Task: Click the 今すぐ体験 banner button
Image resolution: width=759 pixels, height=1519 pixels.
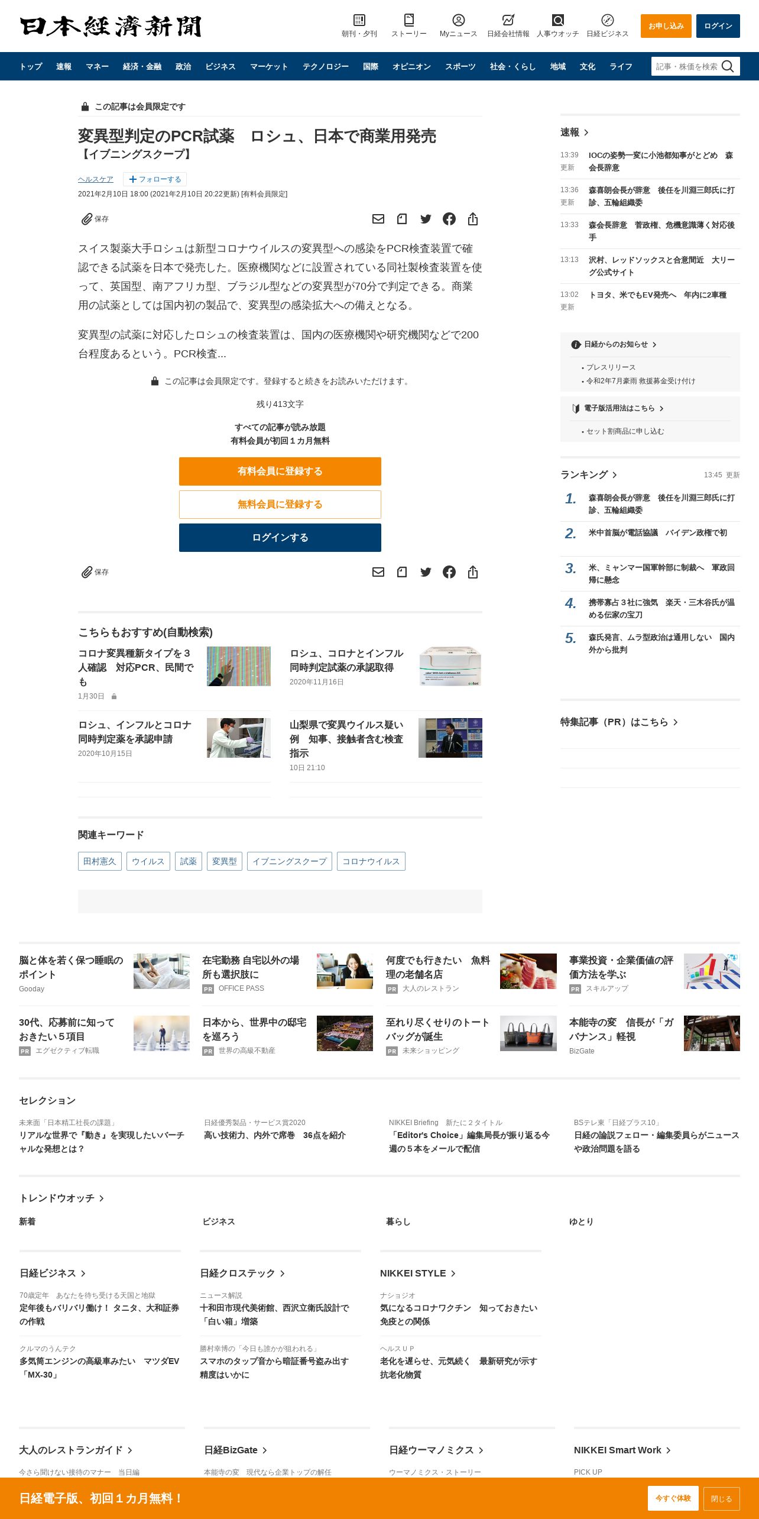Action: [673, 1498]
